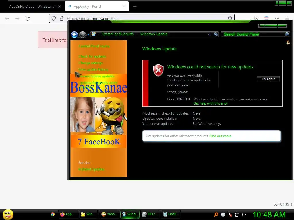Switch to Untitl... Notepad taskbar item

pyautogui.click(x=171, y=214)
